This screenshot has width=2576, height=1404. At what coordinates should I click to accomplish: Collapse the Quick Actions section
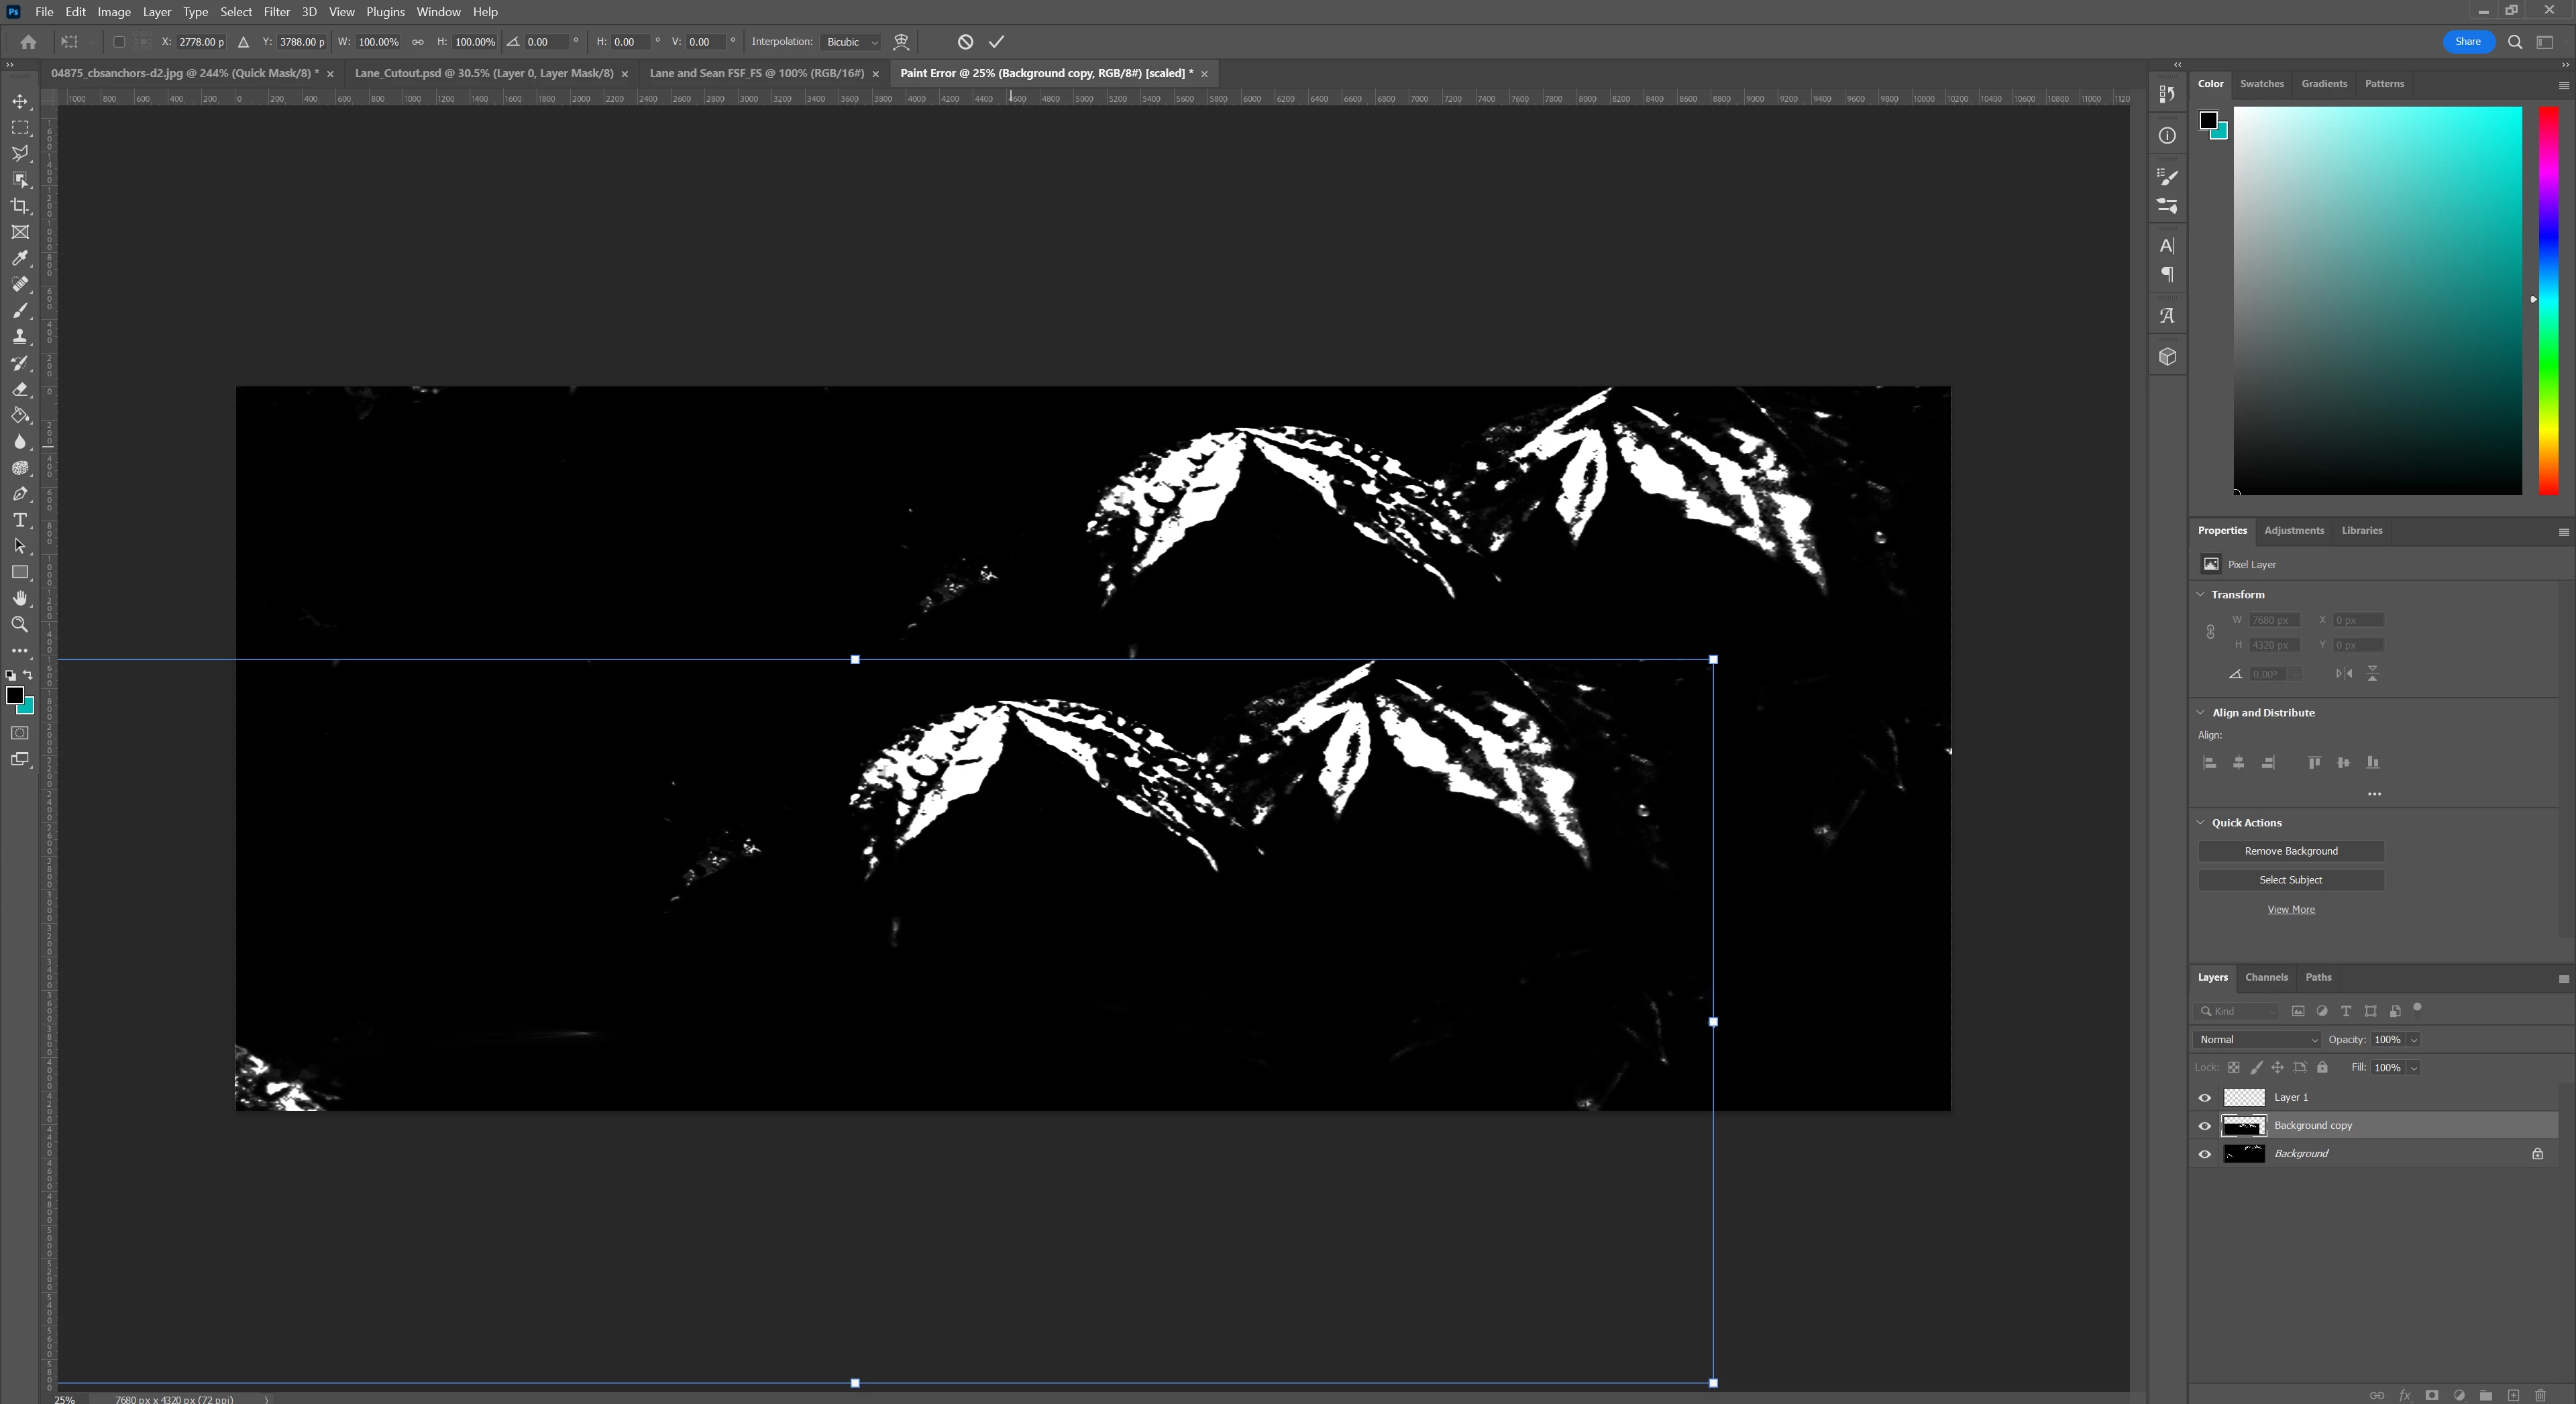(x=2201, y=823)
